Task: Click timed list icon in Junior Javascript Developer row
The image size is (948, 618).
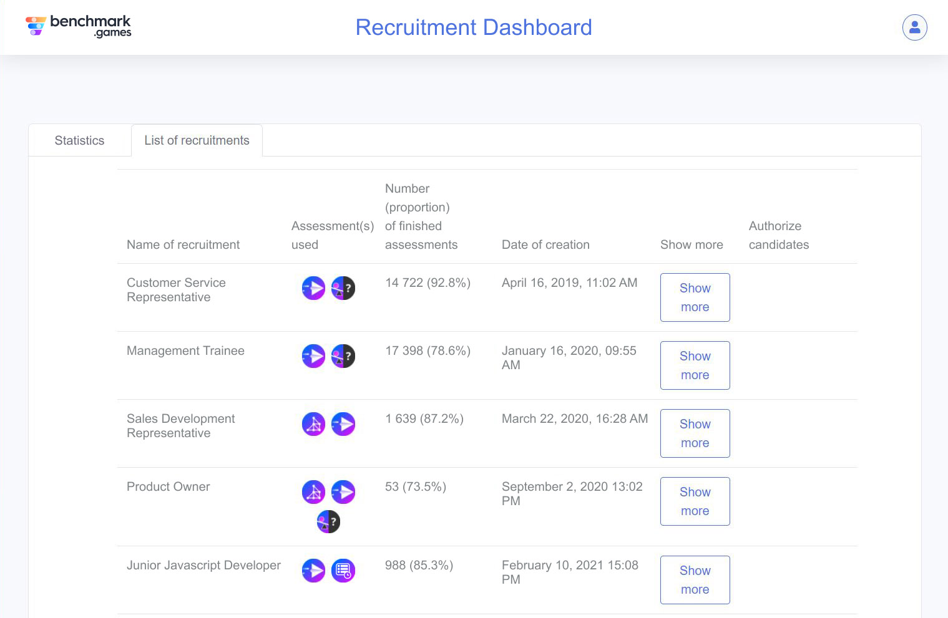Action: (x=343, y=571)
